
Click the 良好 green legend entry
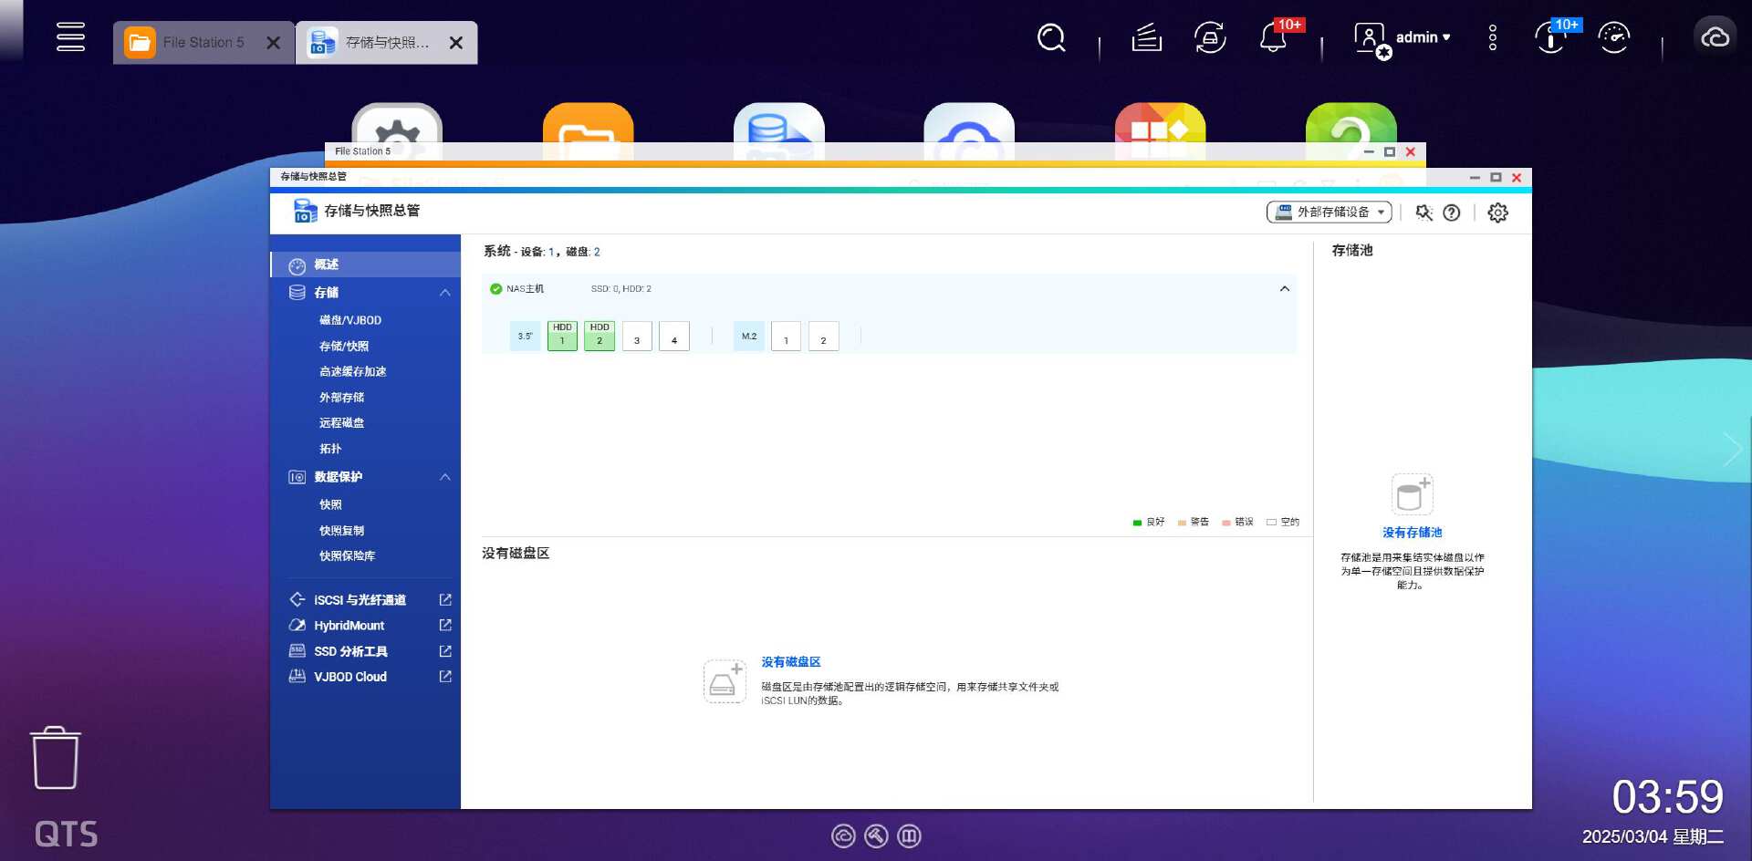(1149, 523)
